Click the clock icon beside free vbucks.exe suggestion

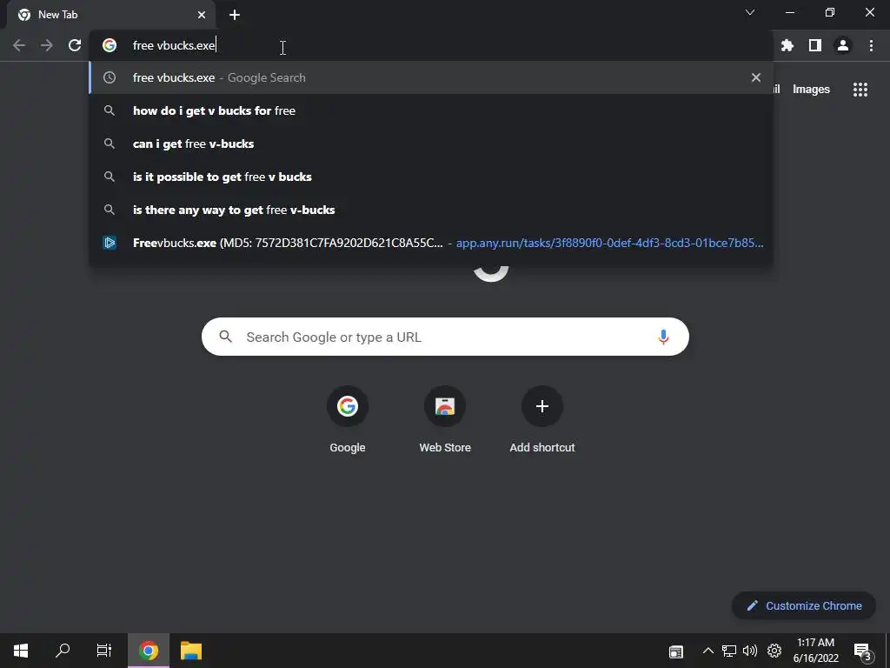pyautogui.click(x=110, y=77)
